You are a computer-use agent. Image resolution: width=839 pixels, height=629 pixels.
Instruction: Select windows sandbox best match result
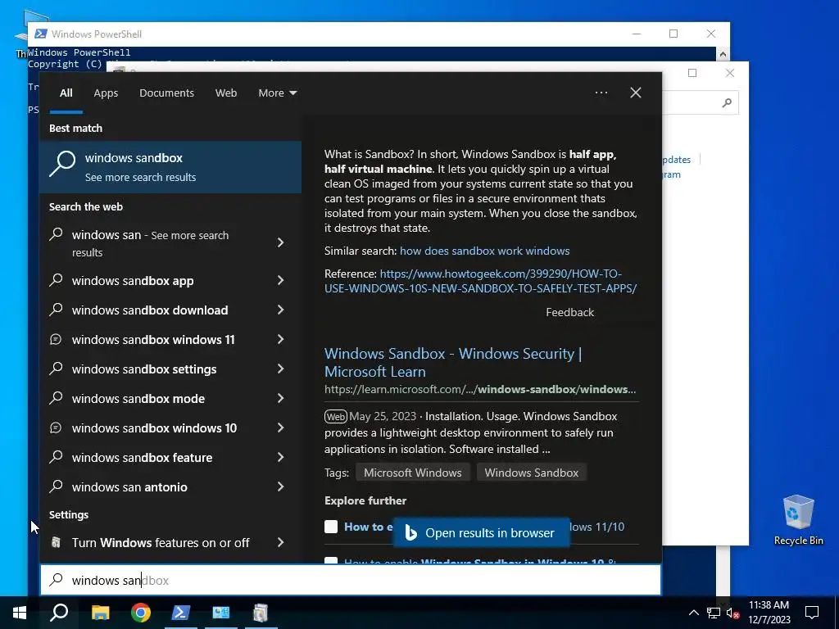[170, 167]
